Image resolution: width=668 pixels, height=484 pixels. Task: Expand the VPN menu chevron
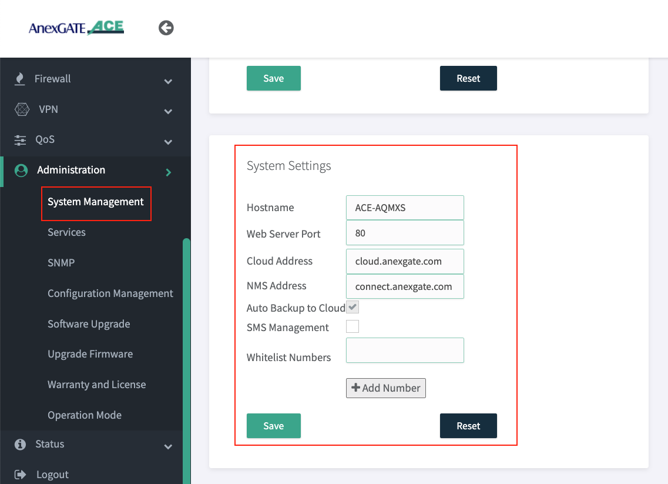point(168,111)
